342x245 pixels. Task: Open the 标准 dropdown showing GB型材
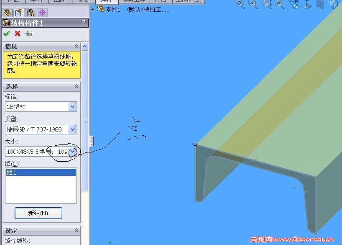point(73,107)
